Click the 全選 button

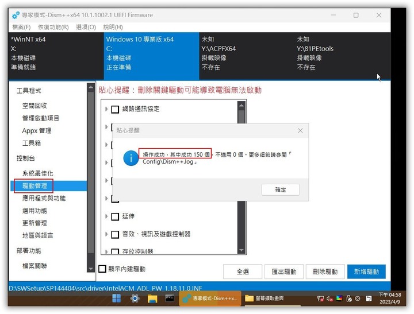[243, 272]
